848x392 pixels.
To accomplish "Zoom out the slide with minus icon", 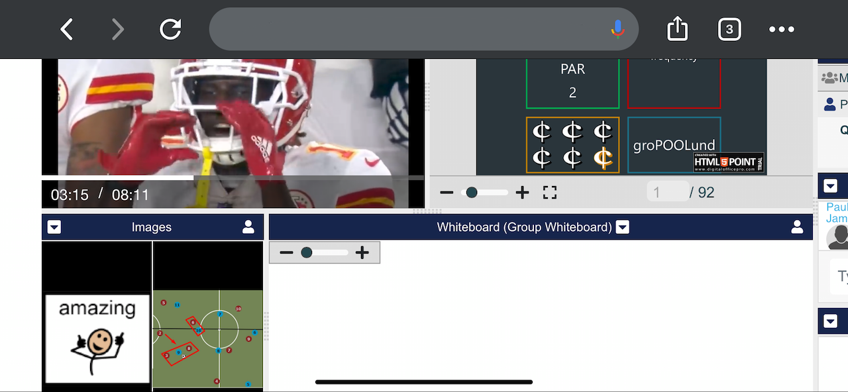I will [x=447, y=193].
